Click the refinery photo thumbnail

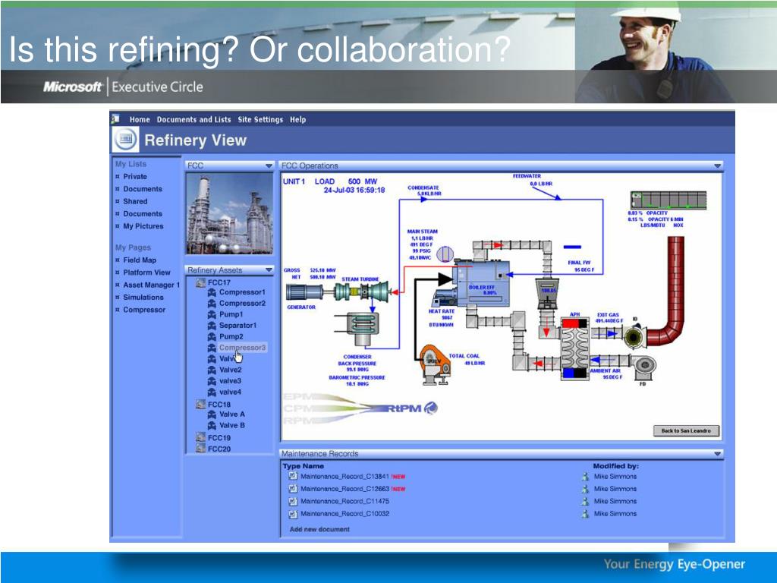pyautogui.click(x=229, y=213)
